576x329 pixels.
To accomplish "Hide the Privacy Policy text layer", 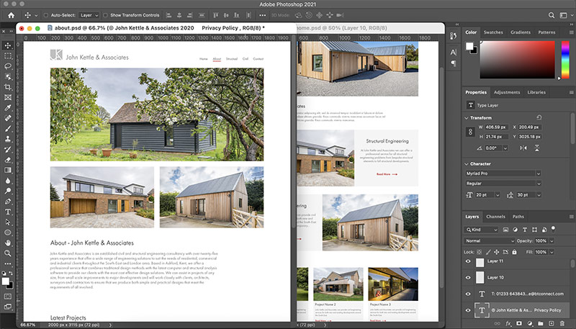I will [x=467, y=310].
